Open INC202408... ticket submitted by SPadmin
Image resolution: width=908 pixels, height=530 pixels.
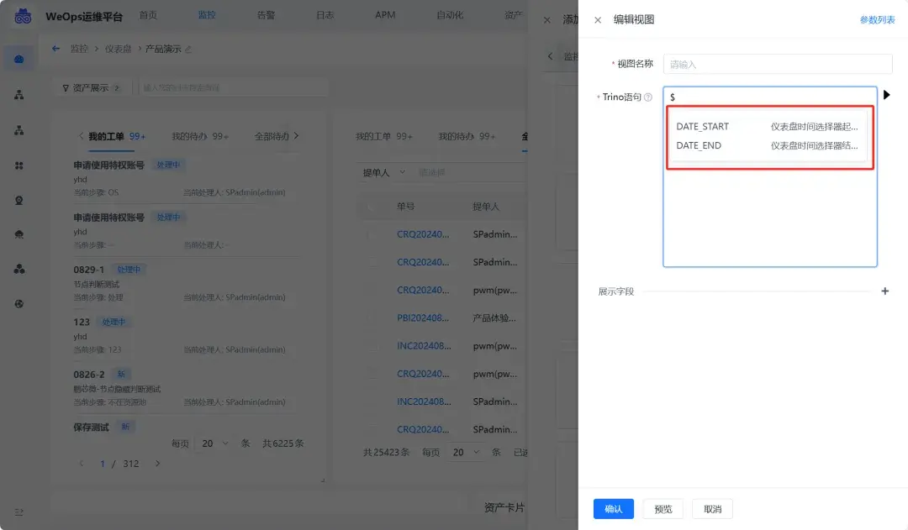tap(424, 401)
